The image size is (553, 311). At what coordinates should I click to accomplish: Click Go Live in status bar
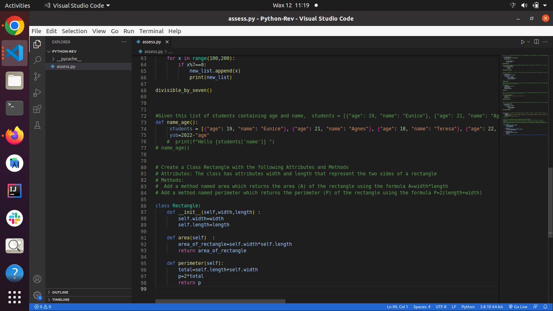coord(517,307)
